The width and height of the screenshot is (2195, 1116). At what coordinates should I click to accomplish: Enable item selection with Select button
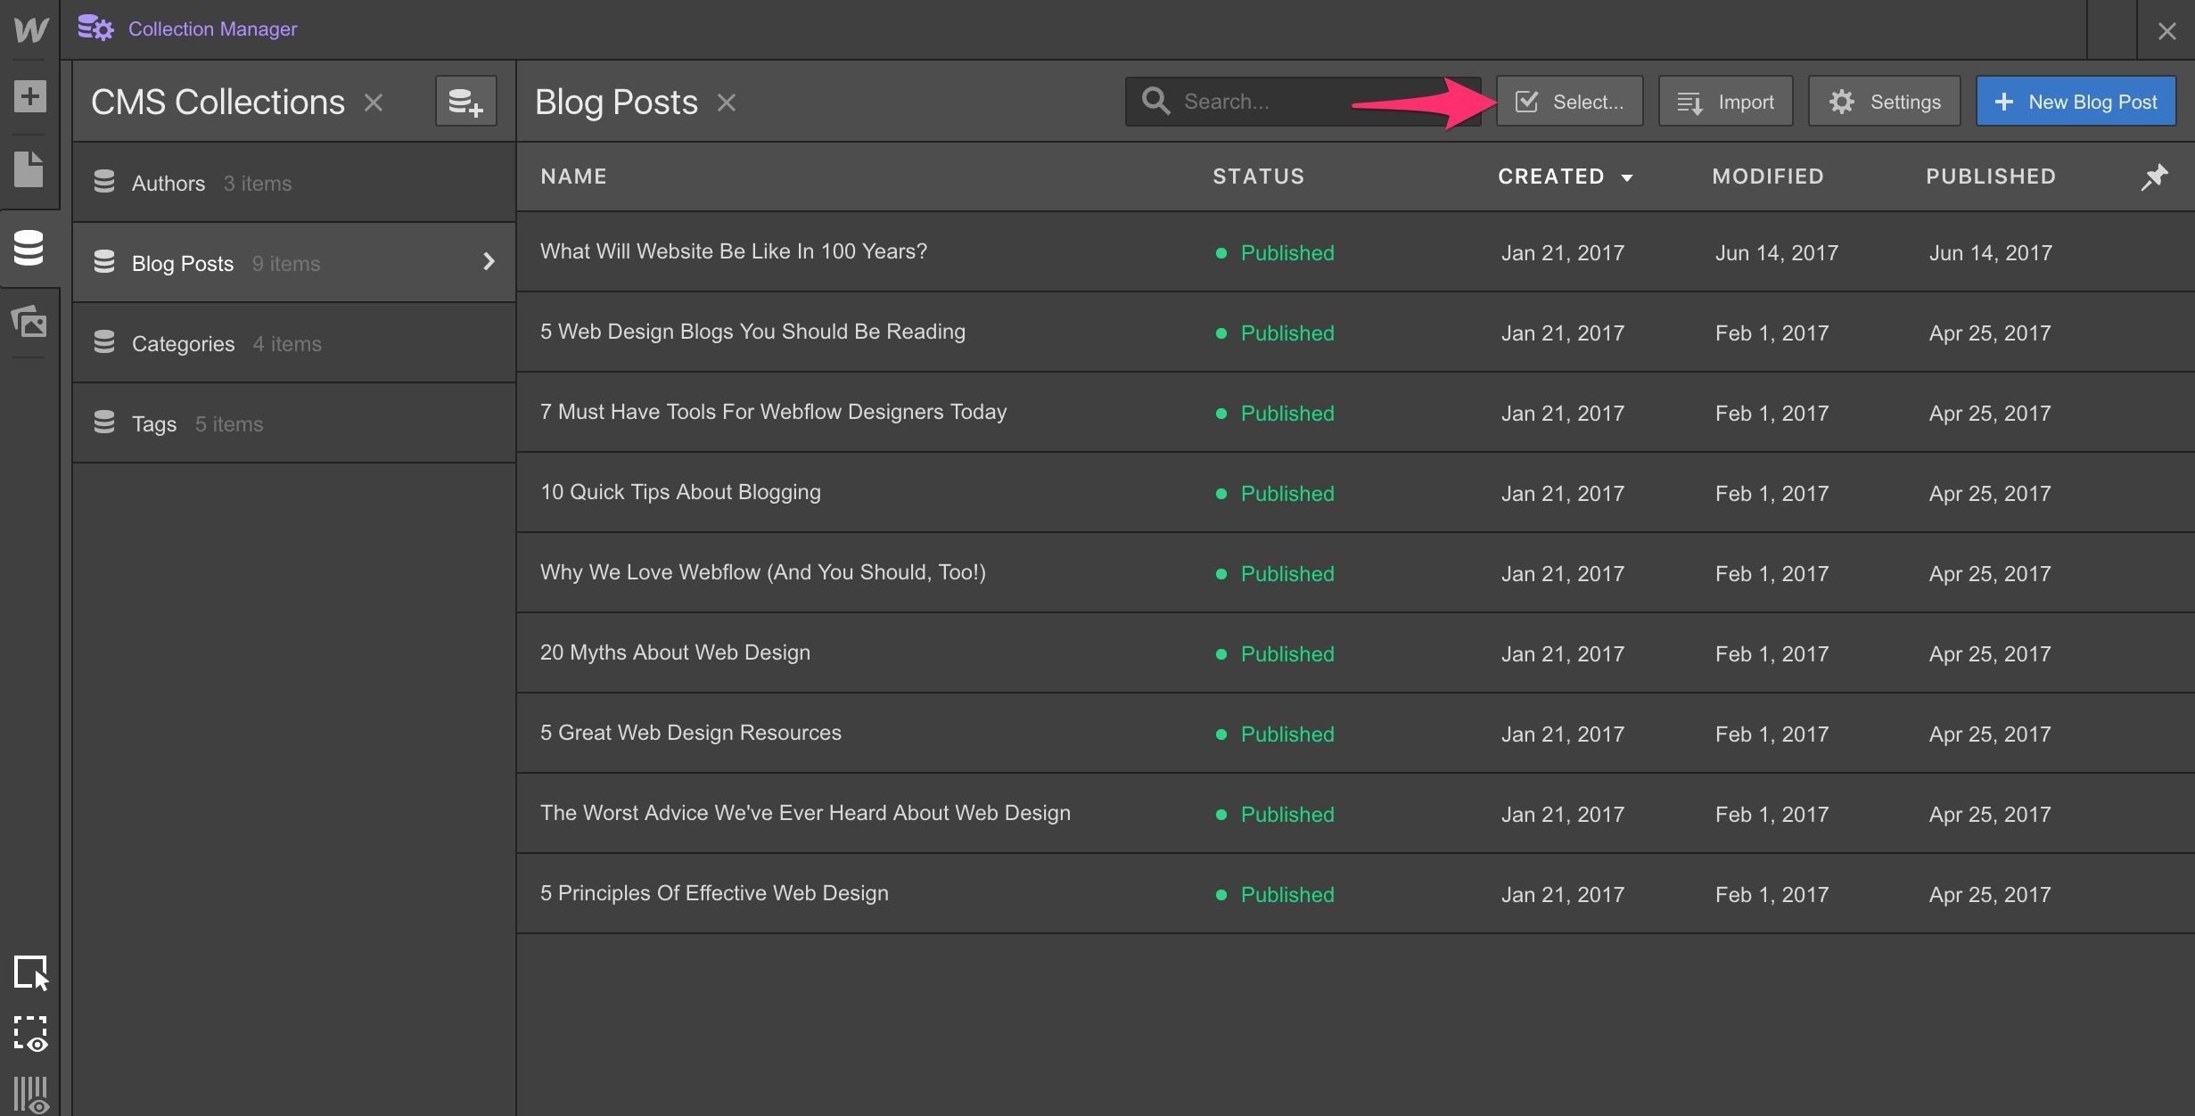click(x=1569, y=102)
